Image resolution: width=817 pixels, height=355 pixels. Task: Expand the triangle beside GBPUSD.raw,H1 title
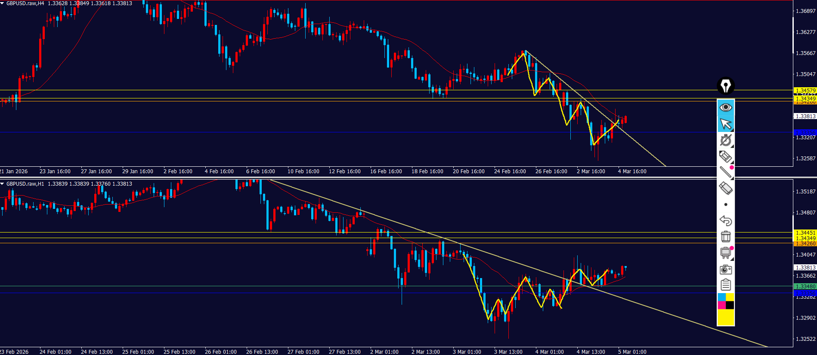click(3, 184)
